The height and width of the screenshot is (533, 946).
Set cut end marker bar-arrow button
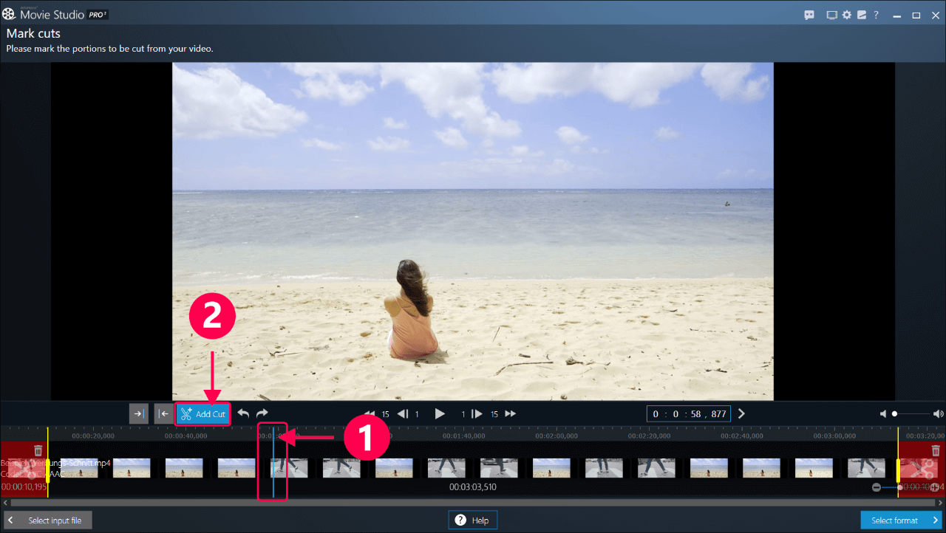(163, 413)
